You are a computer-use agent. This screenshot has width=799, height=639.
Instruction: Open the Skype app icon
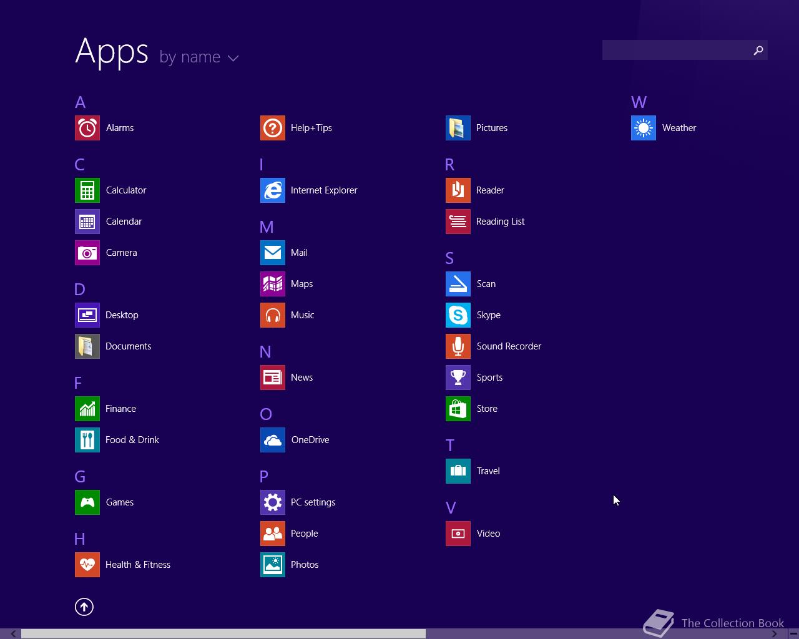pos(458,315)
